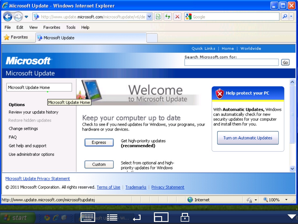The image size is (298, 224).
Task: Click Microsoft Update Home in sidebar
Action: point(39,87)
